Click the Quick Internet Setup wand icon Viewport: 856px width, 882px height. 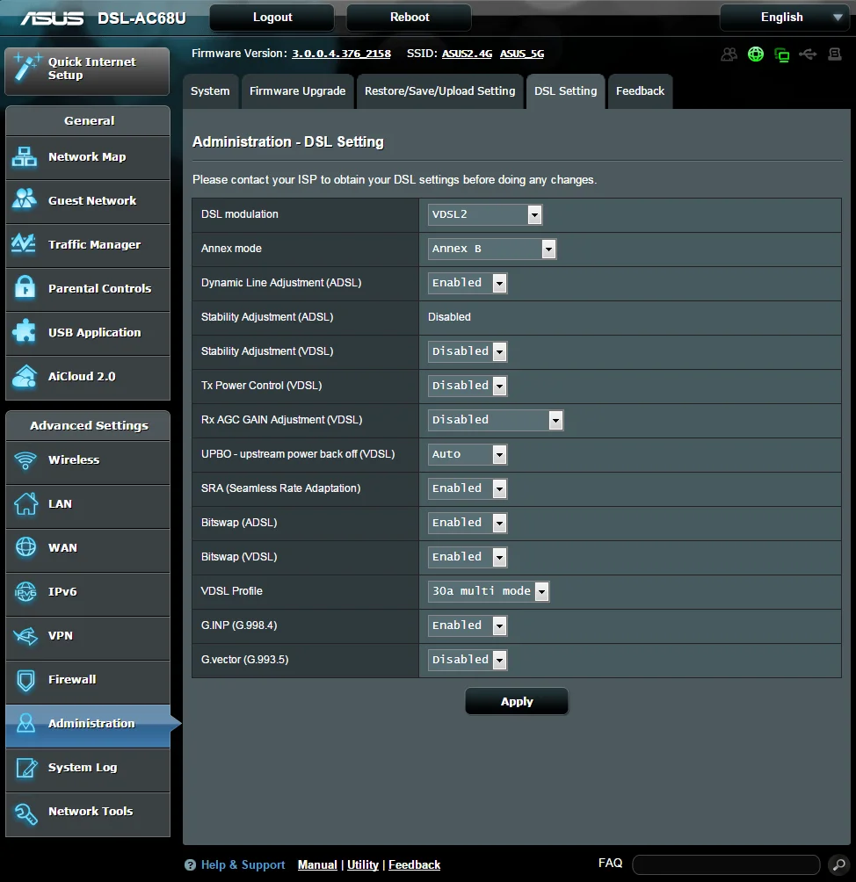pyautogui.click(x=26, y=68)
